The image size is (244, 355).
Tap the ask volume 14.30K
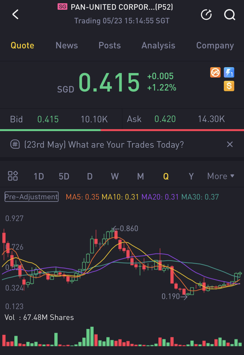(211, 119)
